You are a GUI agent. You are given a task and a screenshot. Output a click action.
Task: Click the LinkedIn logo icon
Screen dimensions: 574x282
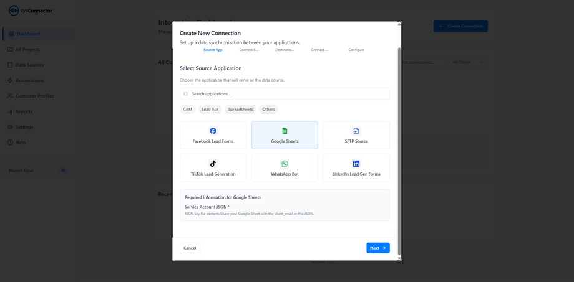[x=356, y=164]
